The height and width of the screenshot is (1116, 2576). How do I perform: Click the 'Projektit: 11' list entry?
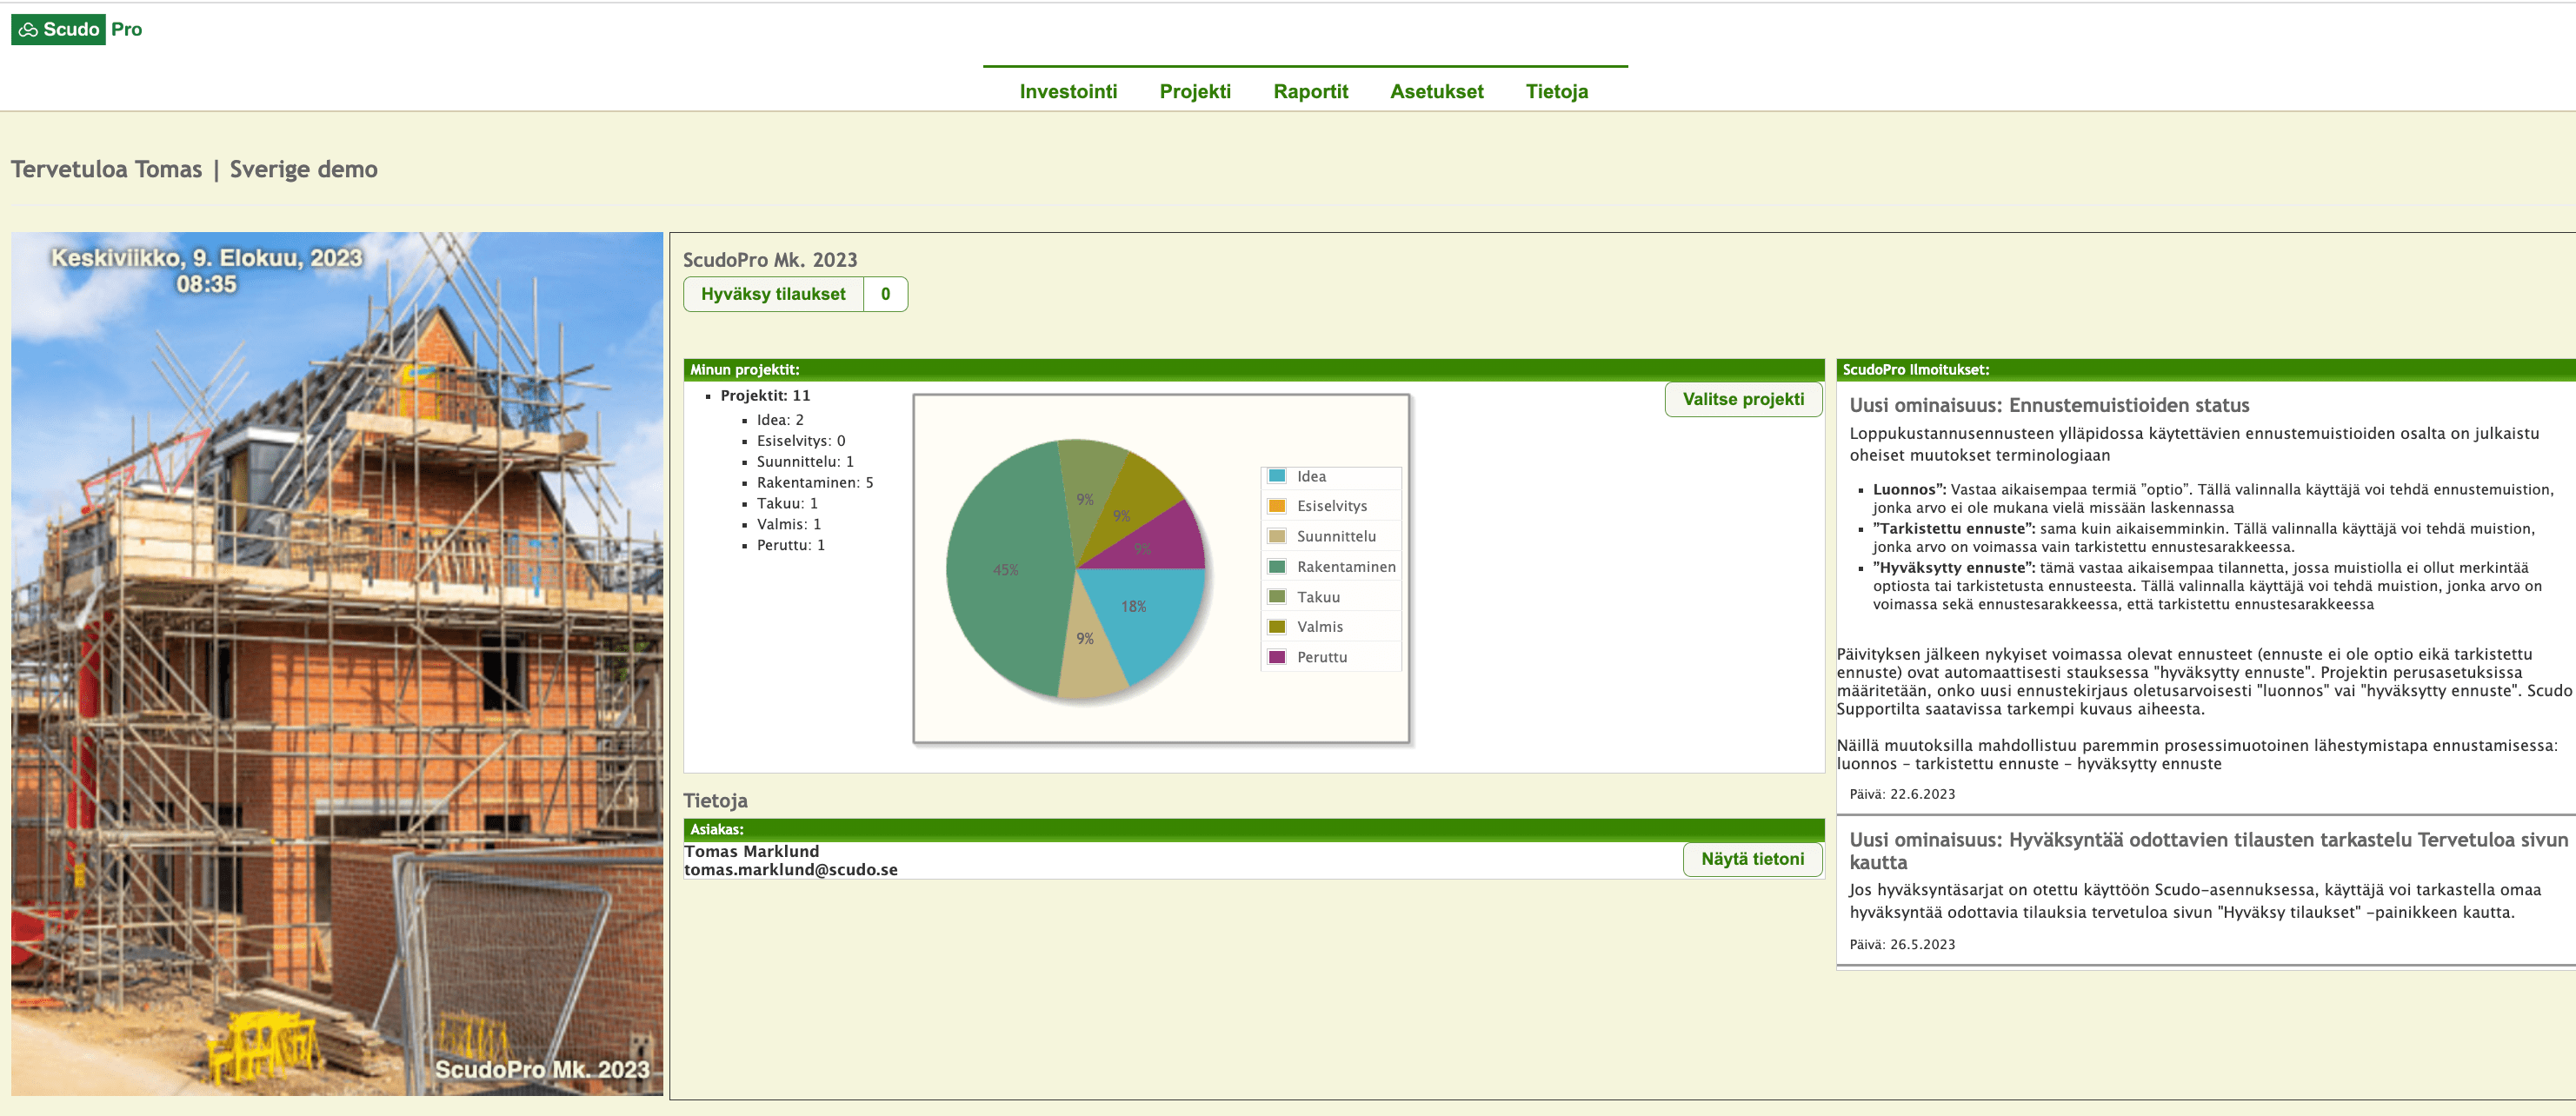point(765,396)
